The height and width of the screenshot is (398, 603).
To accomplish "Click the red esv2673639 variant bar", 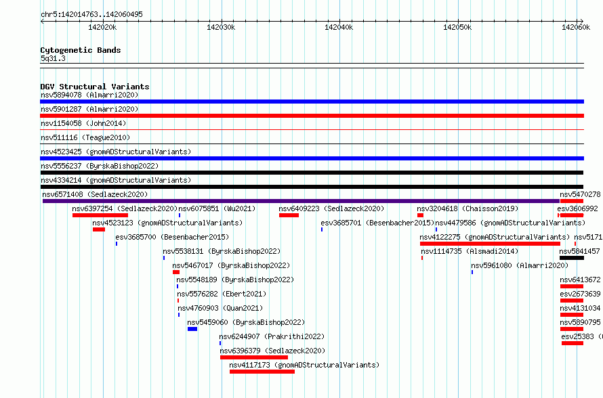I will (x=572, y=301).
